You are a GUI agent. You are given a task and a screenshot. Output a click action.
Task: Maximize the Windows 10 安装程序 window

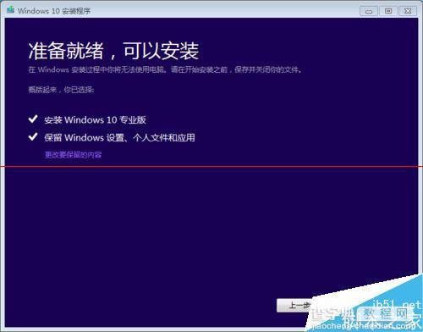(x=388, y=11)
